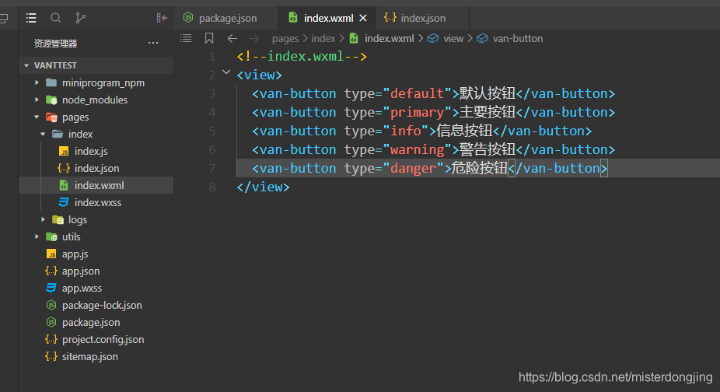Viewport: 720px width, 392px height.
Task: Select the index.wxml editor tab
Action: click(x=328, y=19)
